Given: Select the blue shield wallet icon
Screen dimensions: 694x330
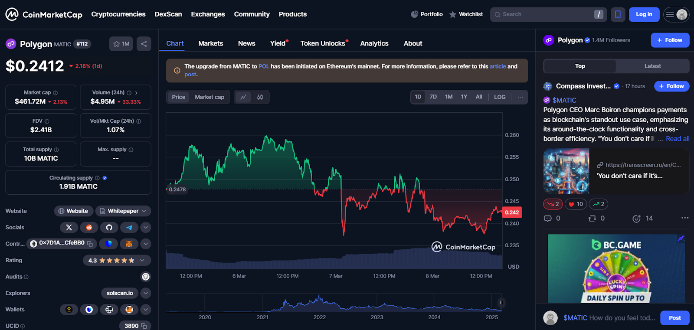Looking at the screenshot, I should [89, 310].
